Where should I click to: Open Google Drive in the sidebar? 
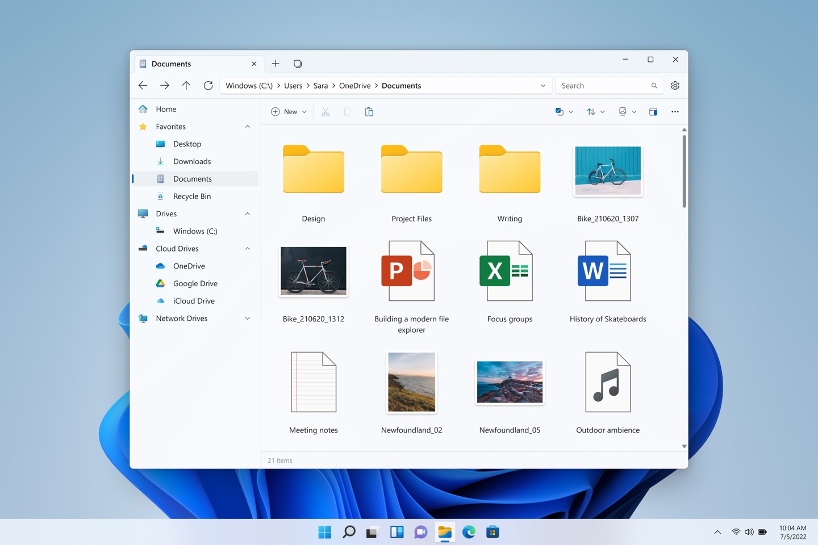pyautogui.click(x=195, y=284)
